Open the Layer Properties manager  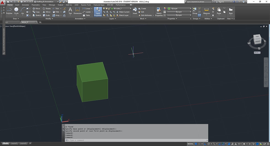point(98,12)
